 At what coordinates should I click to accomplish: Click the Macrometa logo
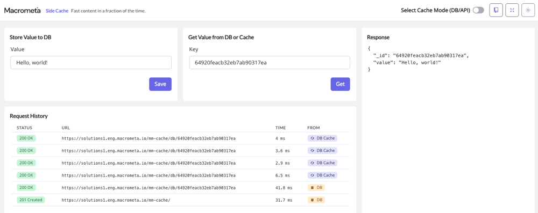pyautogui.click(x=23, y=10)
